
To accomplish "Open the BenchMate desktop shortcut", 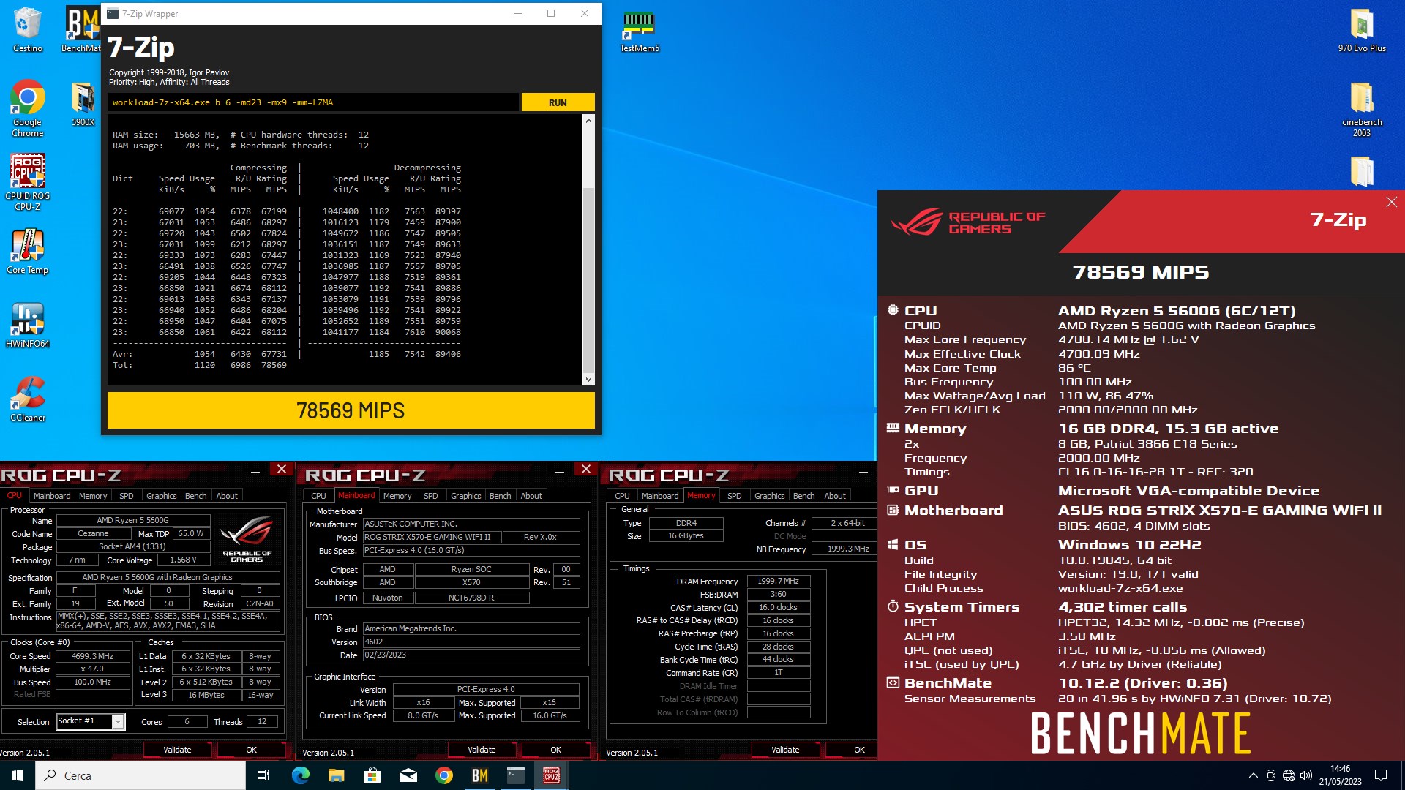I will pyautogui.click(x=82, y=29).
